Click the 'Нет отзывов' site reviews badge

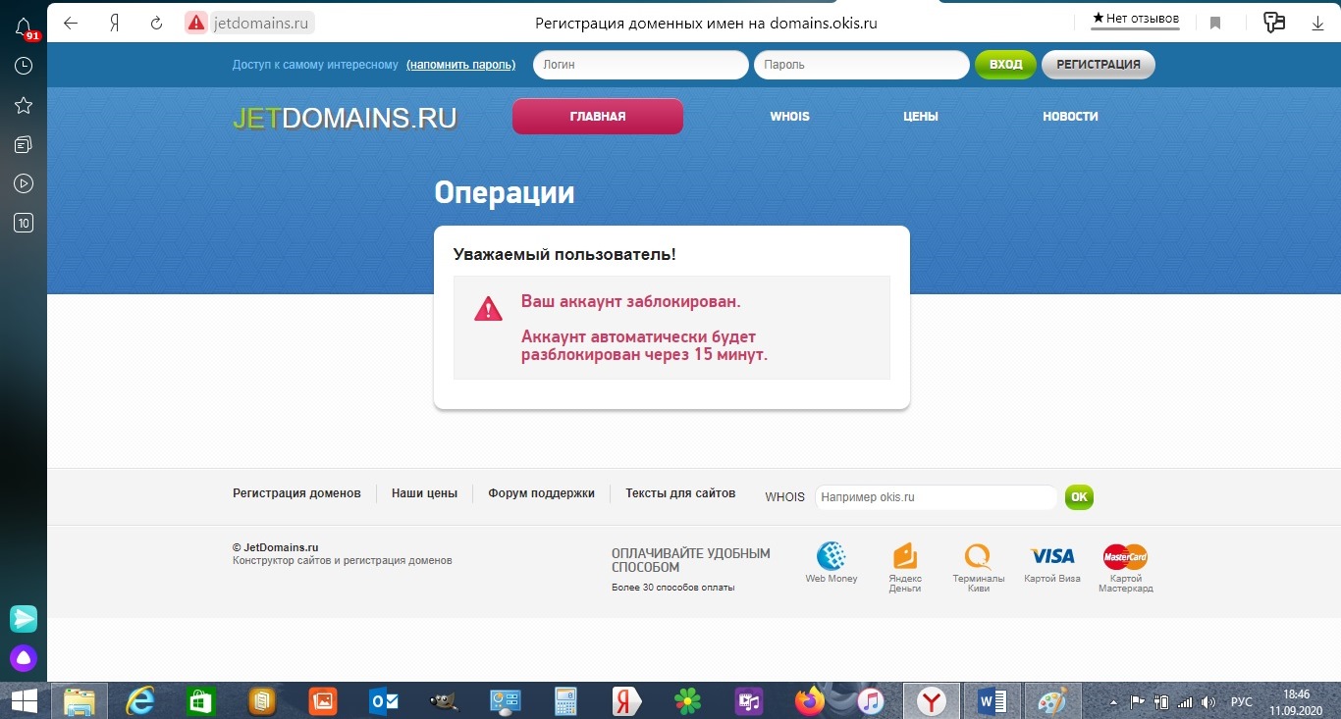(x=1136, y=19)
